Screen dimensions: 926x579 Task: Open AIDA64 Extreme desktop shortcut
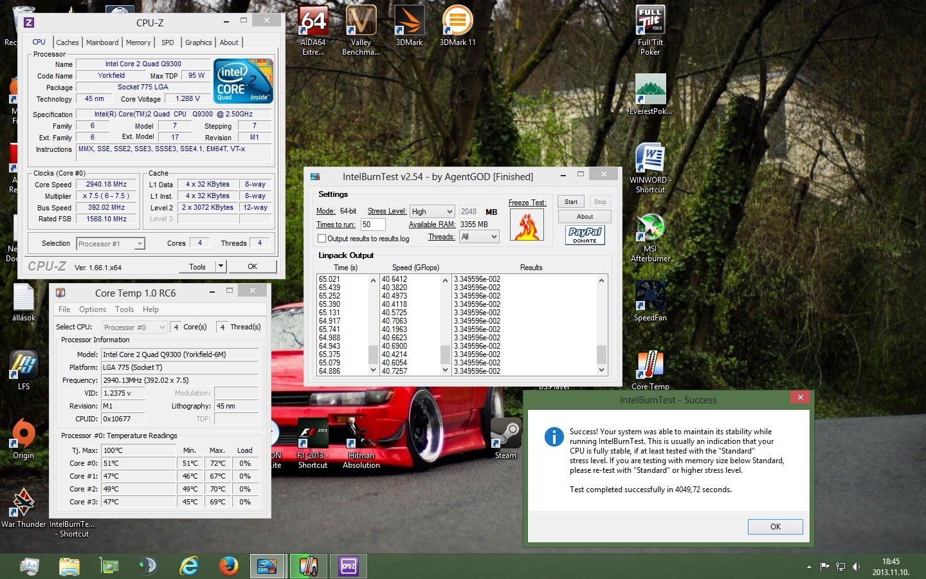pos(313,30)
